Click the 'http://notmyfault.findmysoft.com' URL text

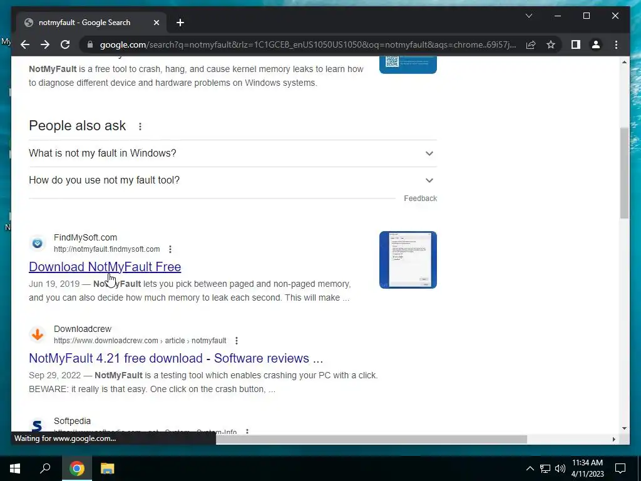click(106, 249)
